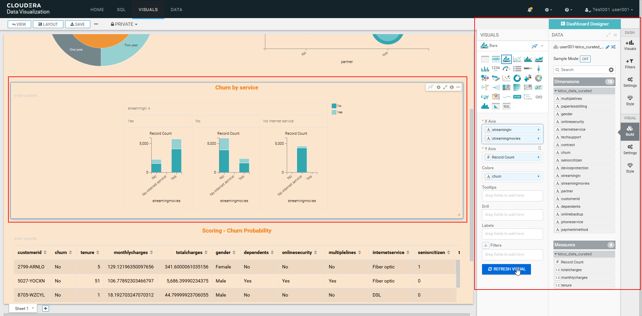Open the Test001 user001 account menu
The image size is (642, 316).
point(609,10)
